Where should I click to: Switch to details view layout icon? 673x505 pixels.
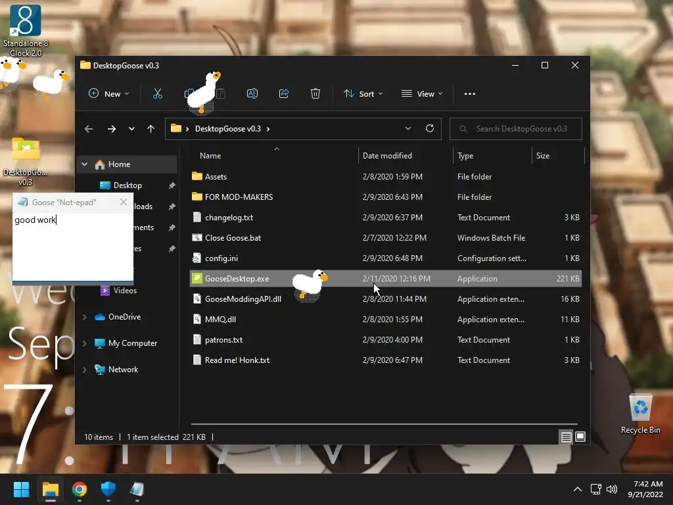point(566,437)
